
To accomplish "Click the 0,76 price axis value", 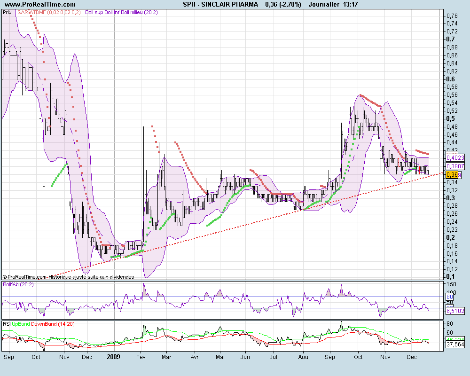I will 452,16.
